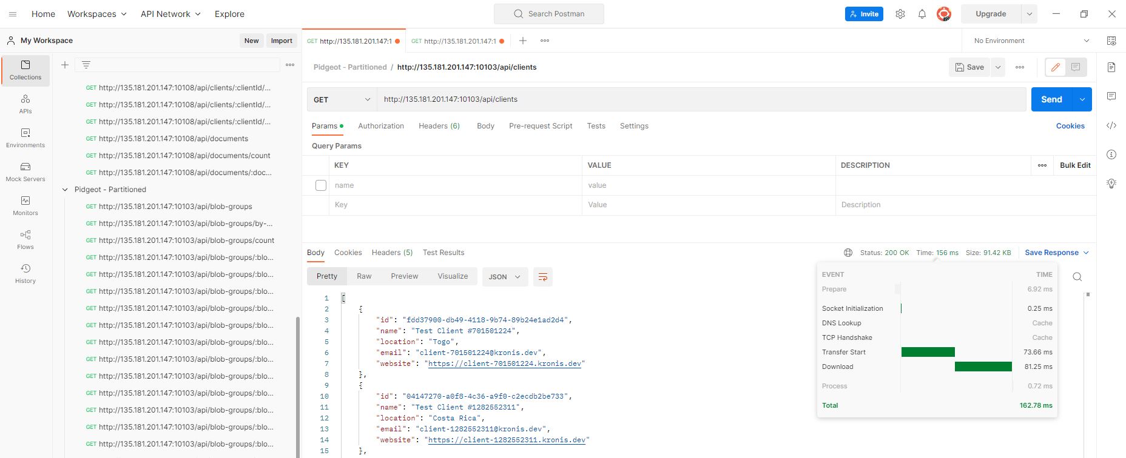Open the Cookies link
Screen dimensions: 1126x458
point(1070,126)
